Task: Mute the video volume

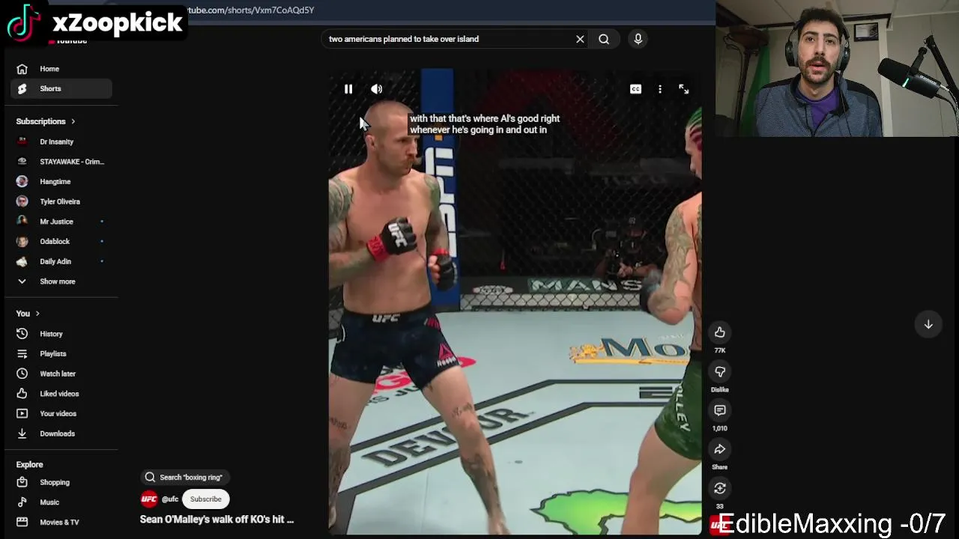Action: pos(377,89)
